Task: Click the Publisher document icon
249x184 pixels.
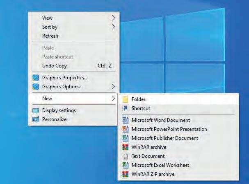Action: click(x=125, y=138)
